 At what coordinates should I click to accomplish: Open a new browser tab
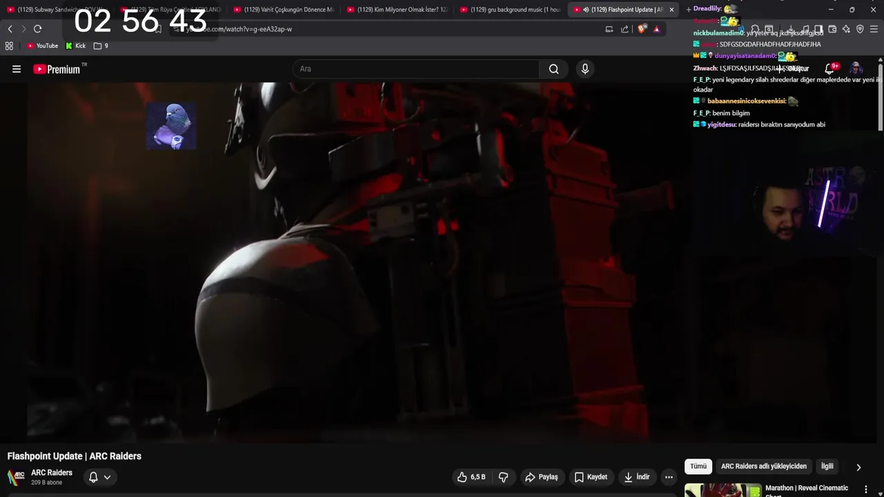tap(688, 10)
